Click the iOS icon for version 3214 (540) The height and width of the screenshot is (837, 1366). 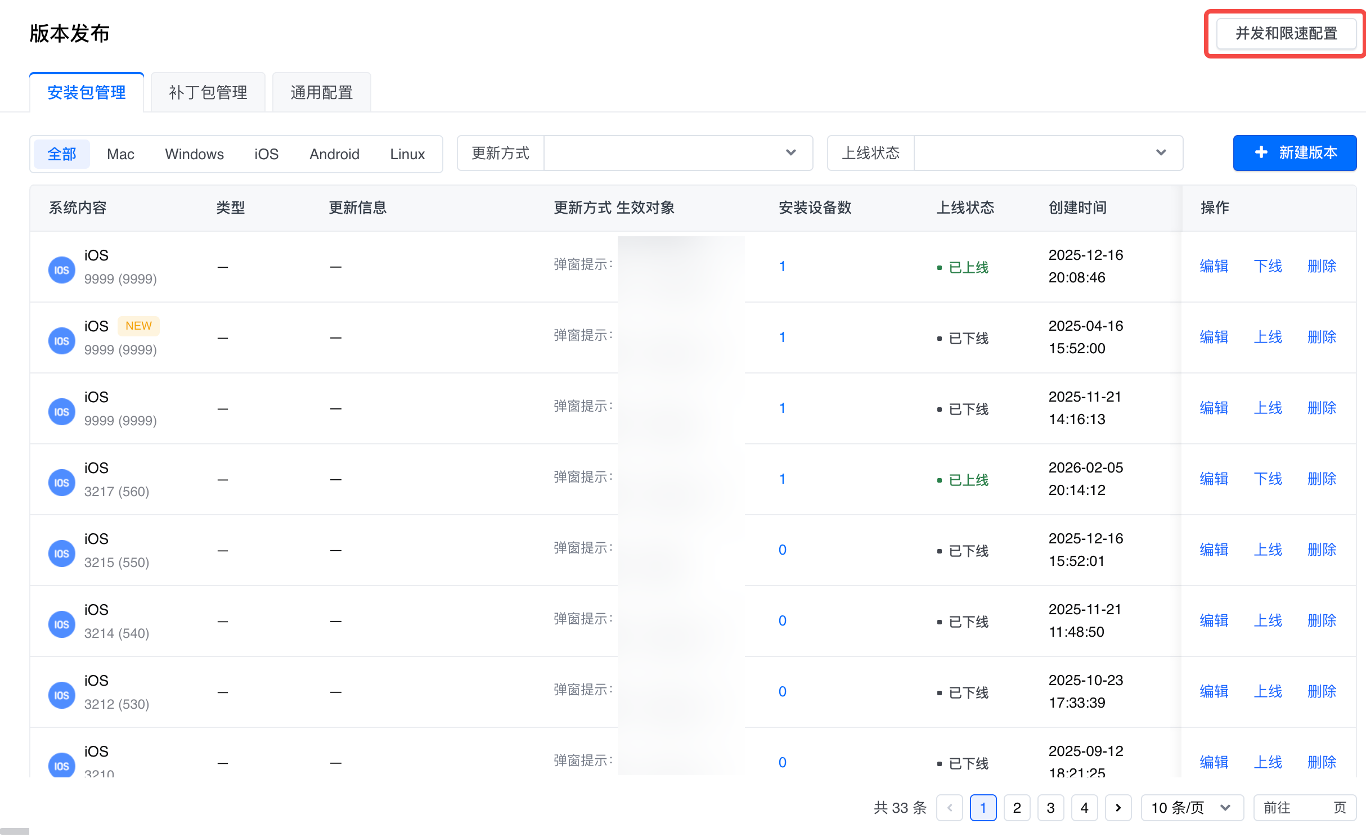(61, 624)
